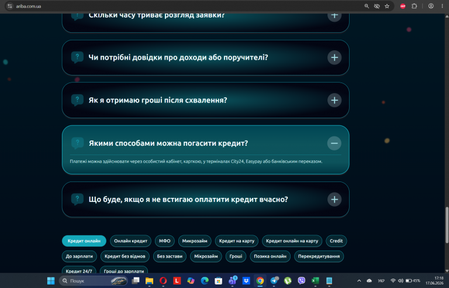Open the Chrome three-dot menu
Image resolution: width=449 pixels, height=288 pixels.
coord(442,6)
